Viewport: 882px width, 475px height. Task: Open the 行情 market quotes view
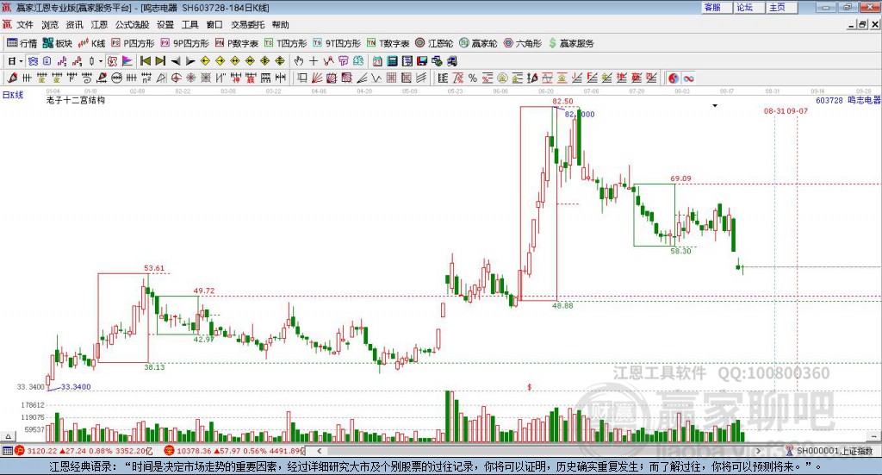pyautogui.click(x=22, y=43)
